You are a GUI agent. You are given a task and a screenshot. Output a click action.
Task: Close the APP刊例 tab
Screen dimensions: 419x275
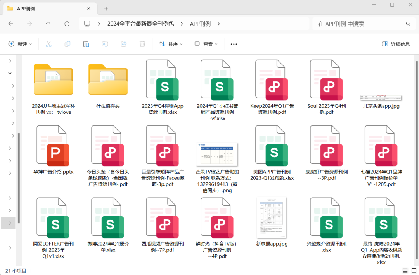89,9
